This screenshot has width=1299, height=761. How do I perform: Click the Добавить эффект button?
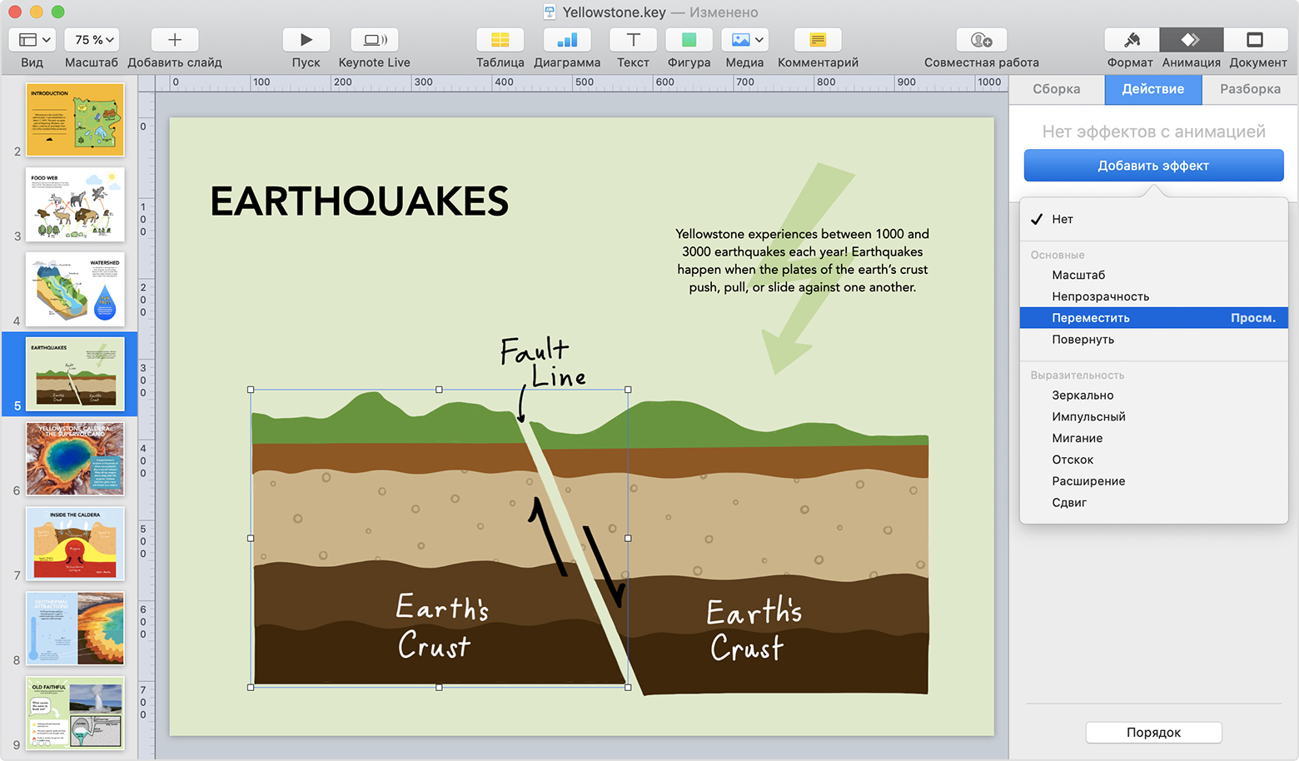pyautogui.click(x=1153, y=166)
